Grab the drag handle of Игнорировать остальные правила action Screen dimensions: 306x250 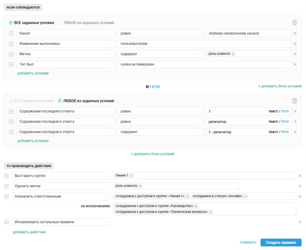(7, 222)
